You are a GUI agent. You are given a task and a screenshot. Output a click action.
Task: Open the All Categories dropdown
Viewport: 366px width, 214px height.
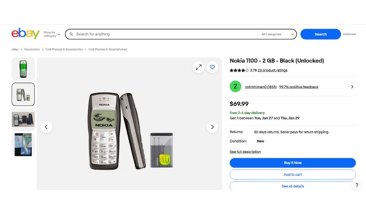(x=277, y=34)
